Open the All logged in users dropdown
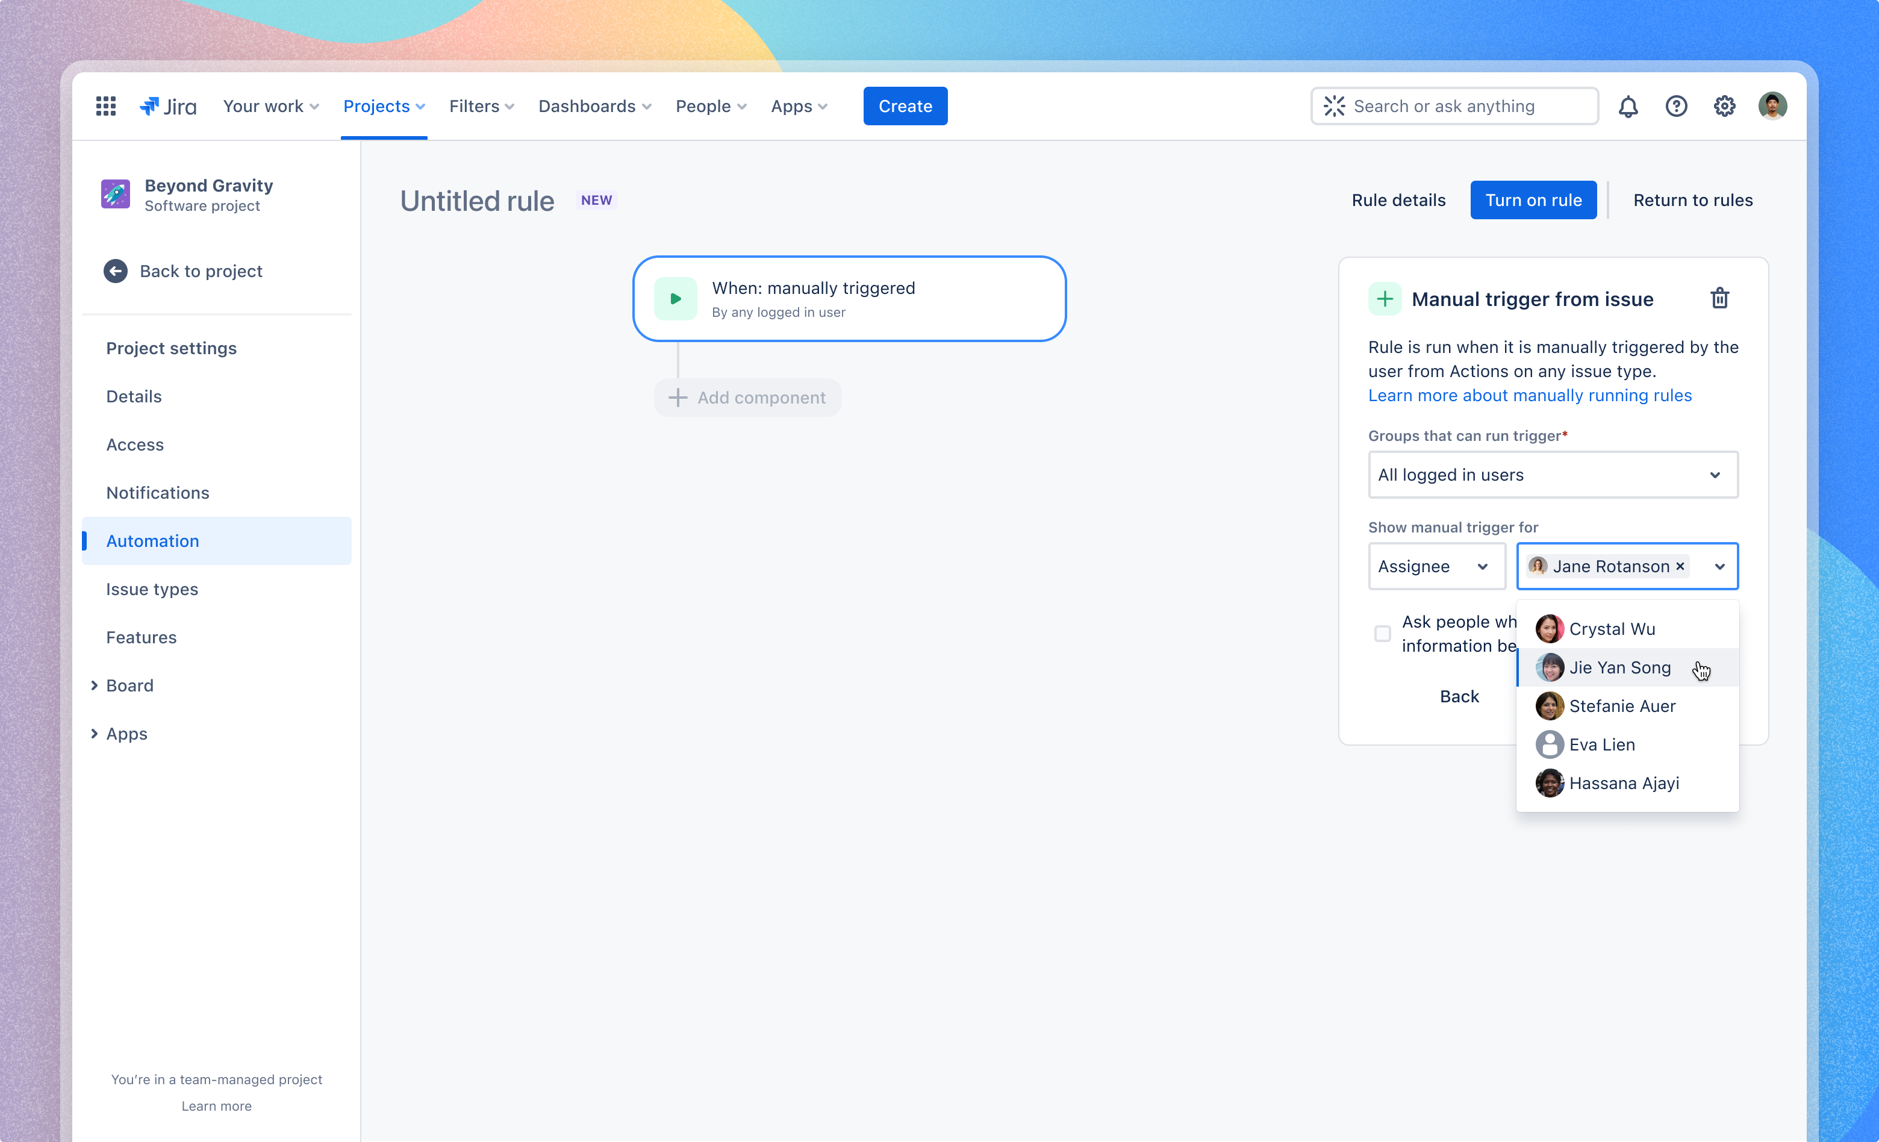 coord(1553,475)
